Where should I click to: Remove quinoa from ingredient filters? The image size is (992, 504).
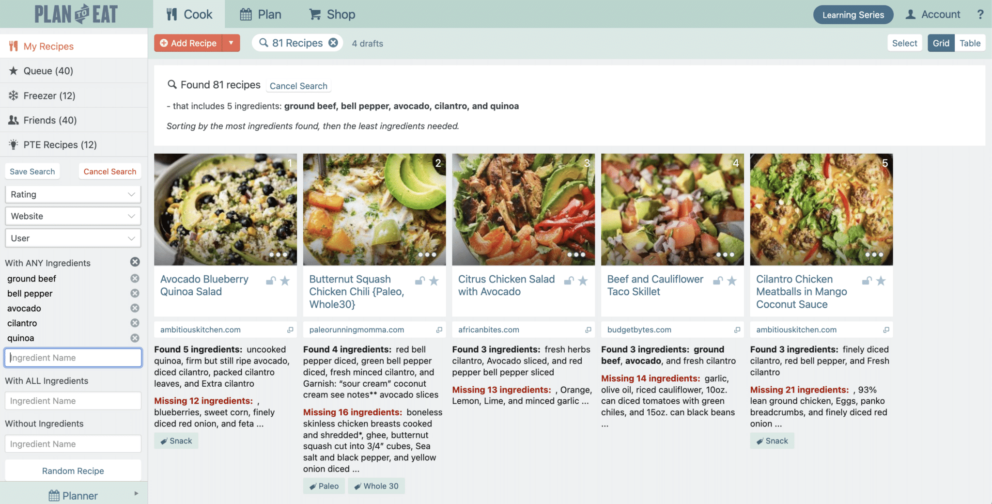click(135, 338)
